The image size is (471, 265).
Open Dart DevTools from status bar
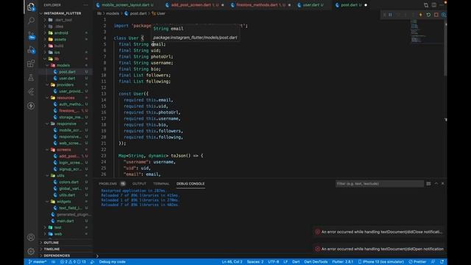[x=316, y=262]
